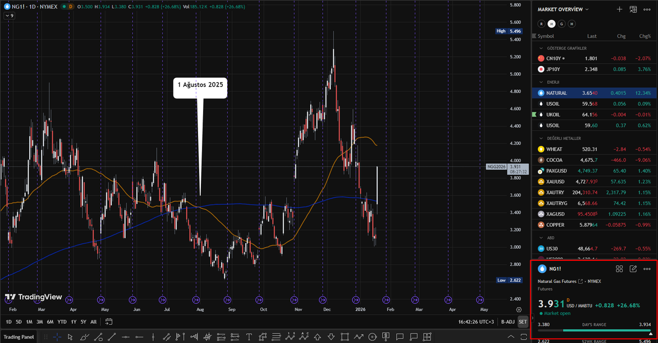Select the Text annotation tool
Viewport: 658px width, 343px height.
pos(249,337)
